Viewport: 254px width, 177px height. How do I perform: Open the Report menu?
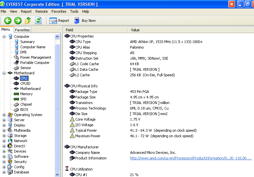[26, 11]
